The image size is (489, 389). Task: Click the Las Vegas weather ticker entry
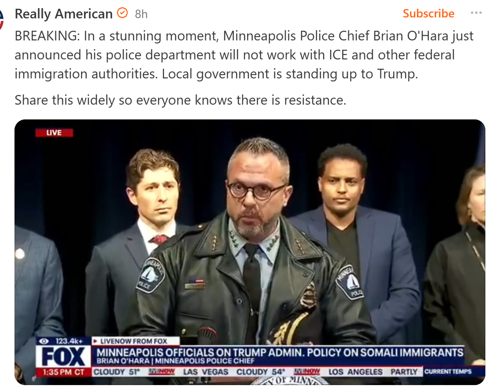tap(234, 372)
